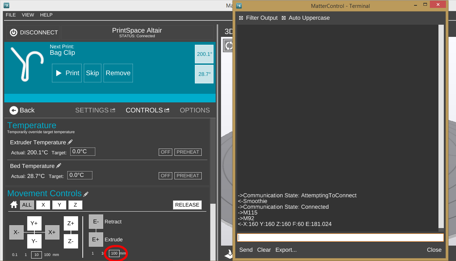Click the '->M115' terminal line
456x261 pixels.
coord(248,213)
